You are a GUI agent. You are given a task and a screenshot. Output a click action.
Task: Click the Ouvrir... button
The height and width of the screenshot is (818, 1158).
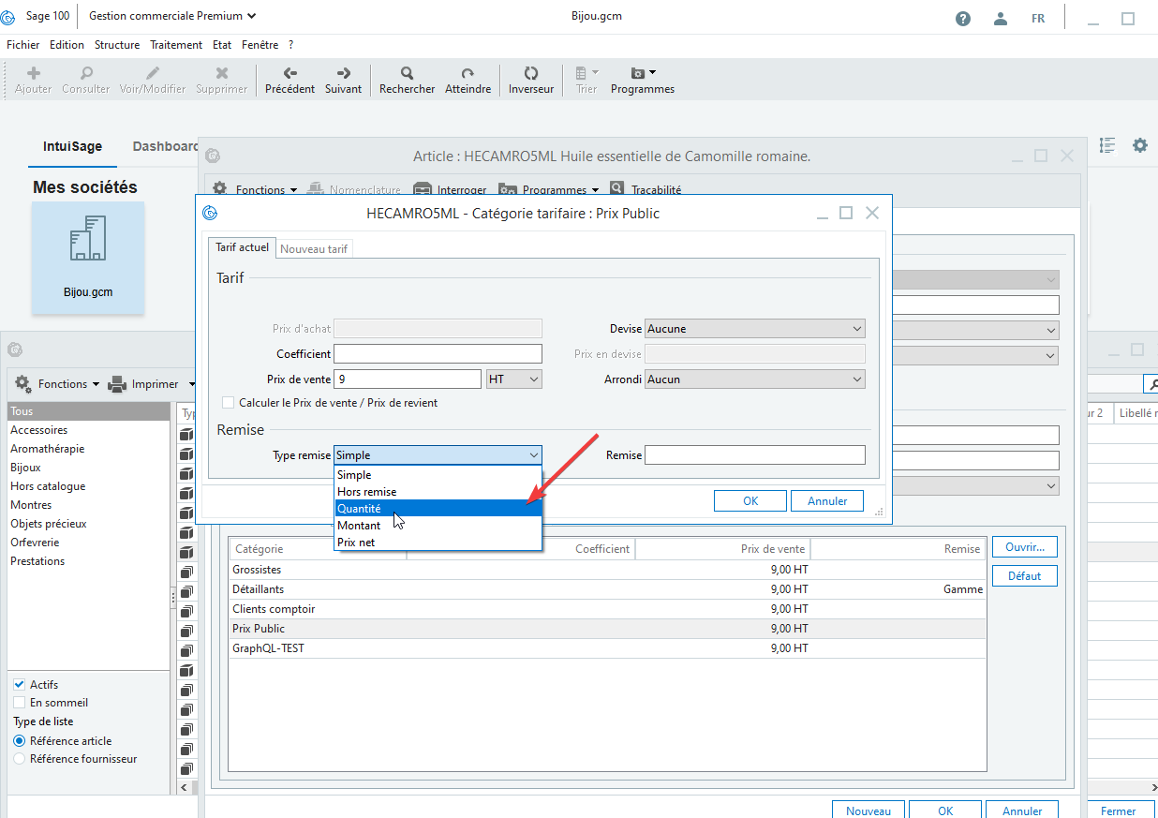click(1024, 547)
